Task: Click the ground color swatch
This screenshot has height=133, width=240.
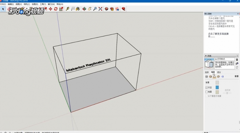Action: click(x=217, y=92)
